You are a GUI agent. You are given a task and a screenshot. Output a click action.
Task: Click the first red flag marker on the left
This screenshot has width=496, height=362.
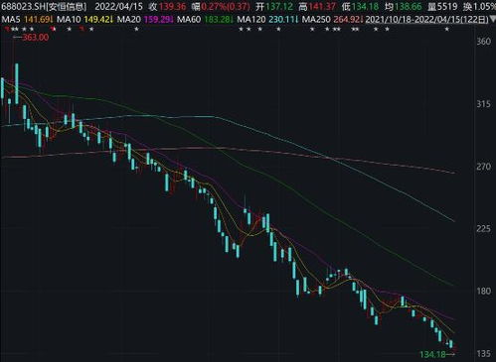(x=6, y=30)
